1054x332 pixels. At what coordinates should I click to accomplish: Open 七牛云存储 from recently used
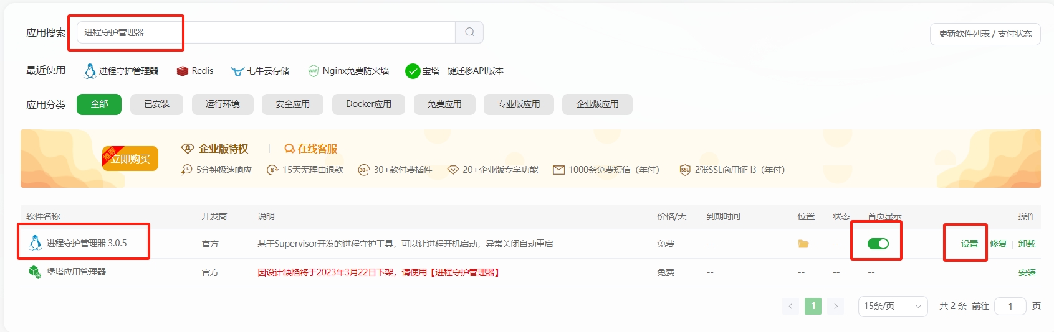tap(260, 71)
